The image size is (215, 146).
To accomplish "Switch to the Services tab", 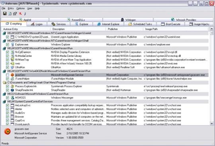I will click(x=59, y=24).
